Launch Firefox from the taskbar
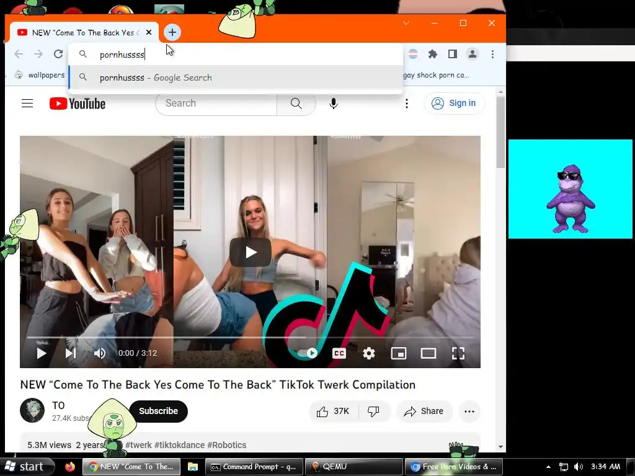 click(x=69, y=467)
